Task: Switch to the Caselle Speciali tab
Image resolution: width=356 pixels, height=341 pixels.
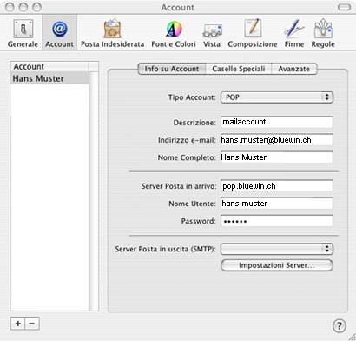Action: (x=239, y=69)
